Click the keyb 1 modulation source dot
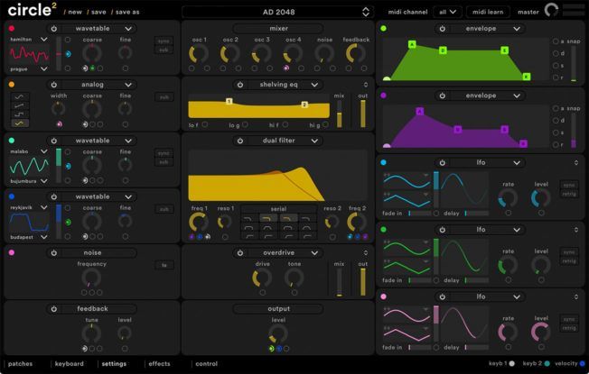The width and height of the screenshot is (589, 374). (511, 363)
